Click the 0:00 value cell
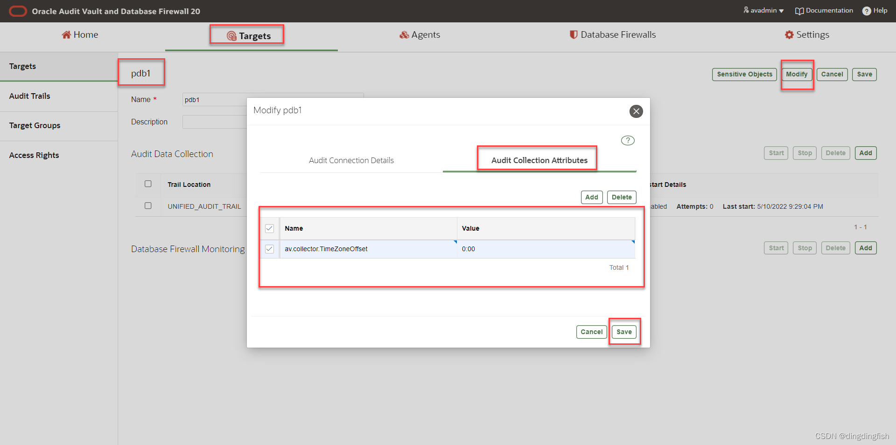The image size is (896, 445). tap(546, 249)
